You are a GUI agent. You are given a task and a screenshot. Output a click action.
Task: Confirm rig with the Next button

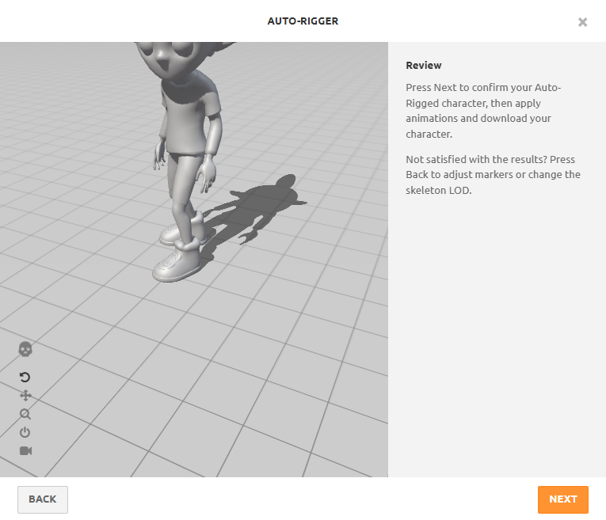coord(563,499)
